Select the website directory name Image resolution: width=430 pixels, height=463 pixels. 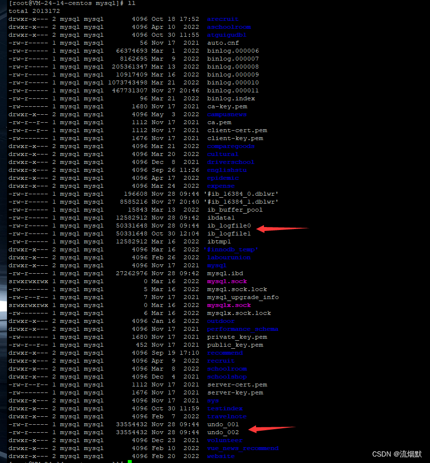click(221, 457)
